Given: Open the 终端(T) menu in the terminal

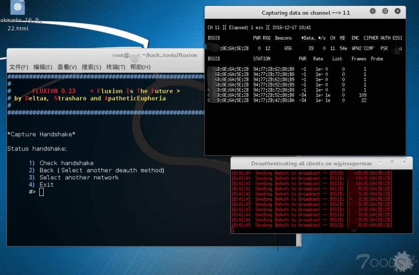Looking at the screenshot, I should [116, 67].
